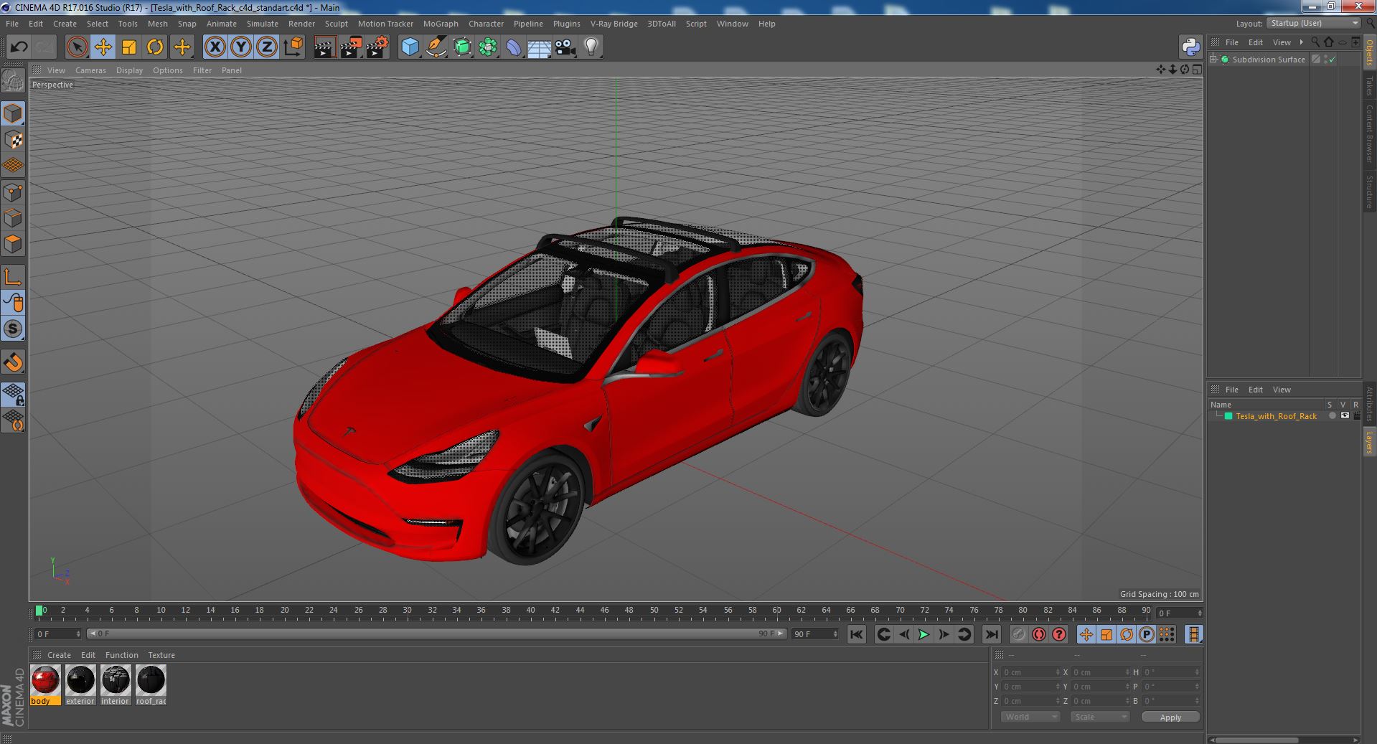Toggle Enable Axis mode
1377x744 pixels.
point(13,277)
